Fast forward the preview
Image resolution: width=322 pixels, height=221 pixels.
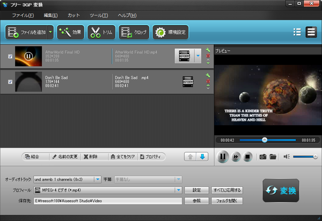click(x=236, y=157)
